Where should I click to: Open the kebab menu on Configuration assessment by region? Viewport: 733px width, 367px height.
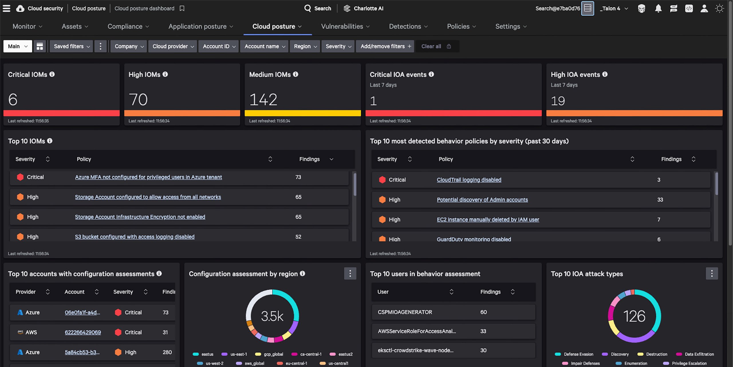[350, 274]
